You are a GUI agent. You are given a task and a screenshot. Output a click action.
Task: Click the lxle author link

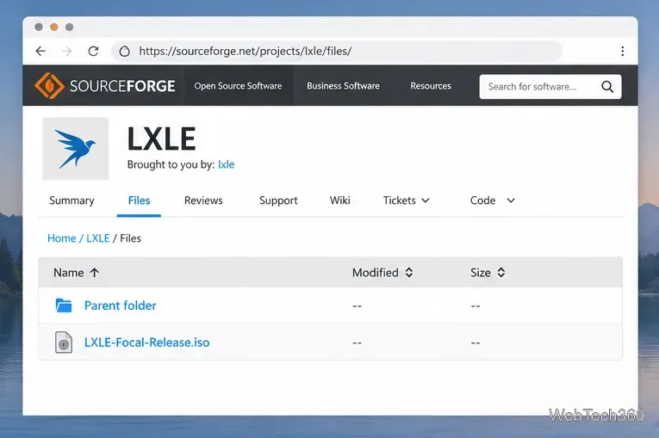click(x=226, y=164)
